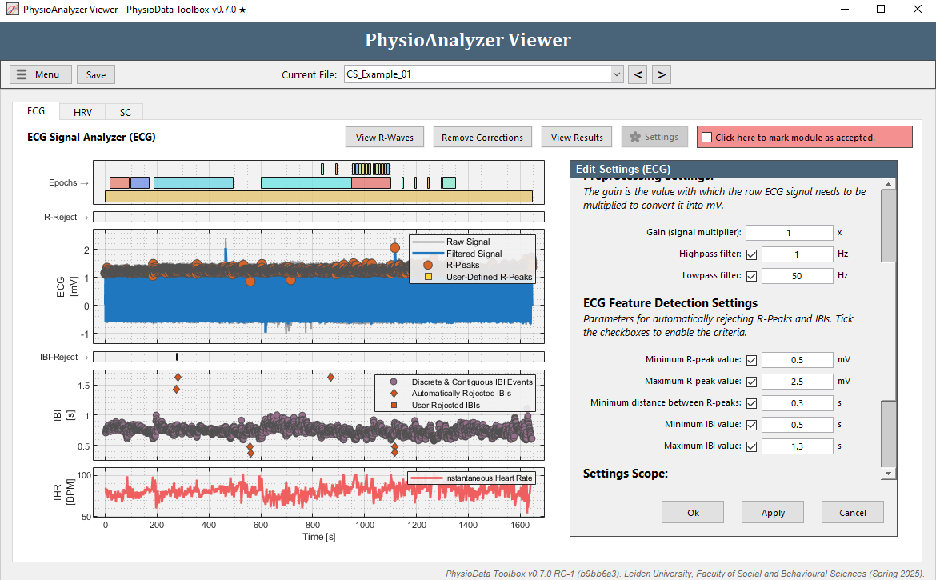This screenshot has height=580, width=936.
Task: Click 'Raw Signal' in the ECG legend
Action: [x=468, y=242]
